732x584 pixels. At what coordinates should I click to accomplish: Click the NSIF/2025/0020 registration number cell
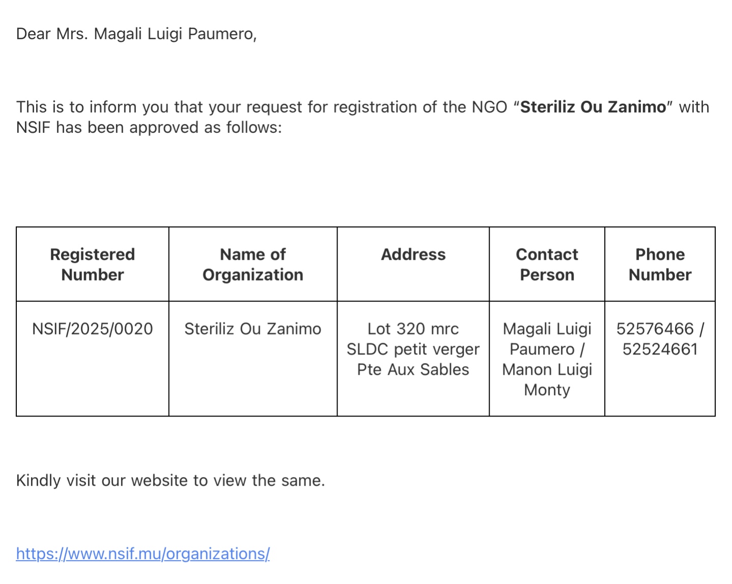coord(92,329)
